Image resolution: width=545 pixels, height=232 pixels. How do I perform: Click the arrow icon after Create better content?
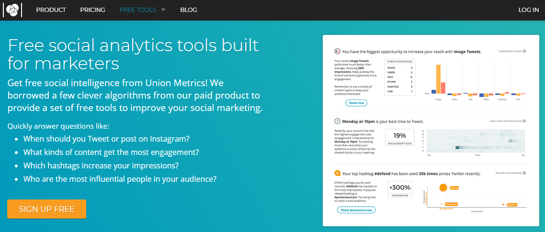[x=524, y=51]
